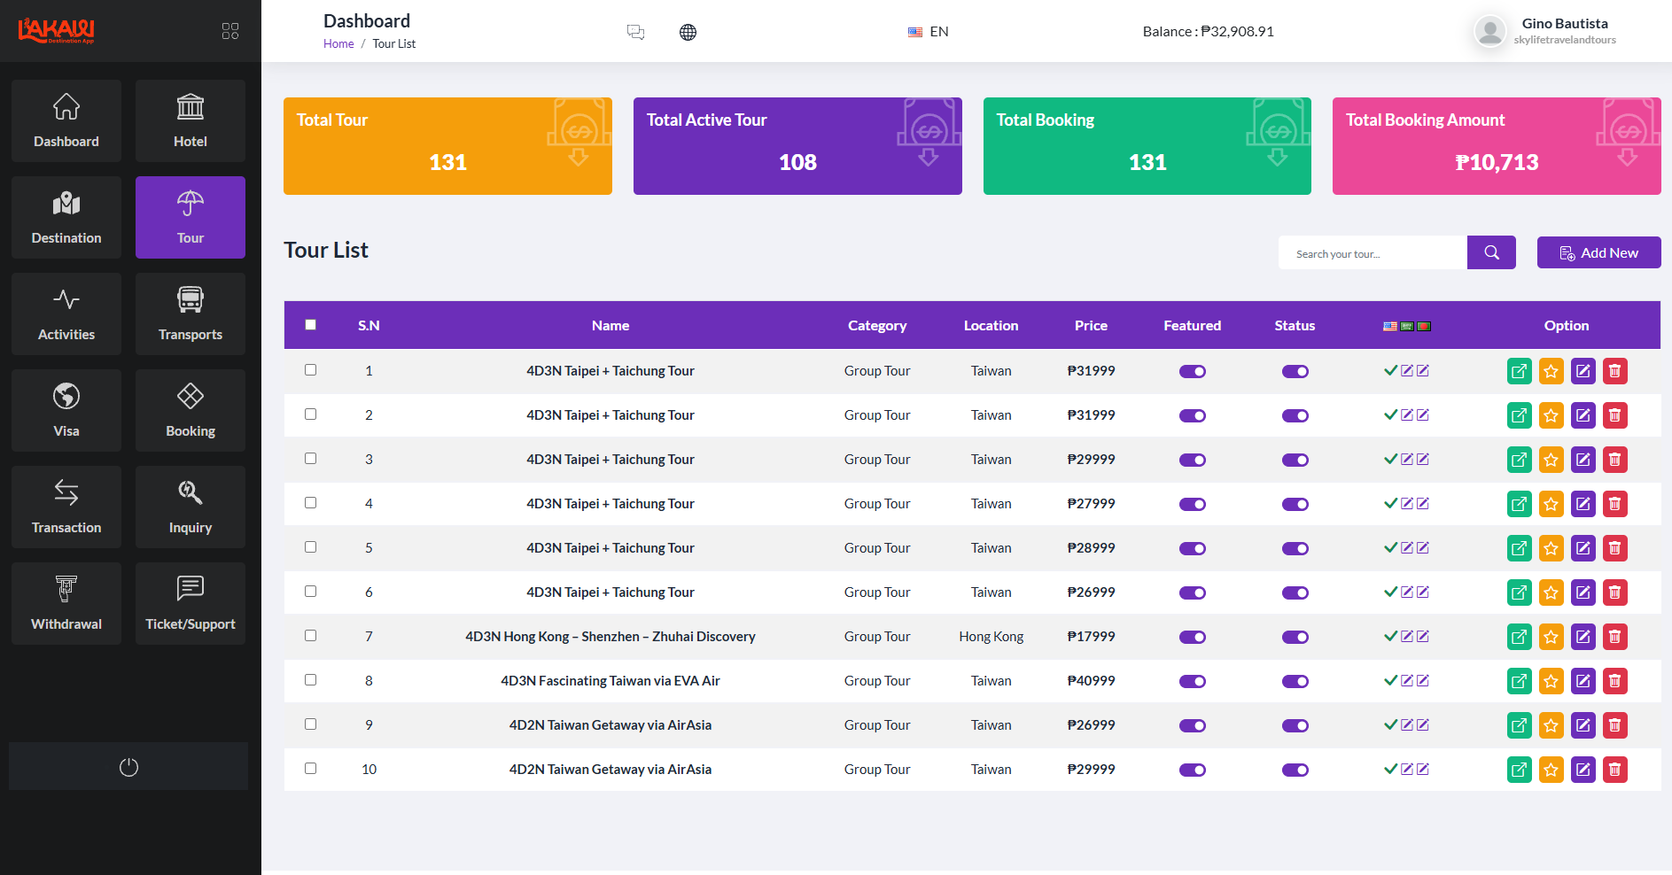Open the grid menu icon beside the logo
The height and width of the screenshot is (875, 1672).
point(230,31)
